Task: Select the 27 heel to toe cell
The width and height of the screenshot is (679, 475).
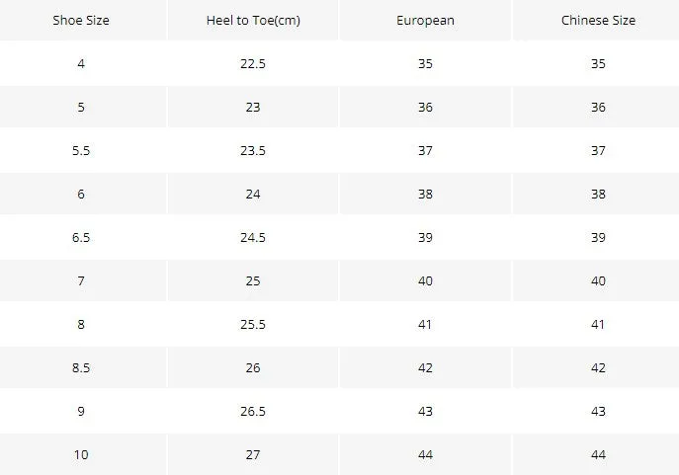Action: click(x=253, y=454)
